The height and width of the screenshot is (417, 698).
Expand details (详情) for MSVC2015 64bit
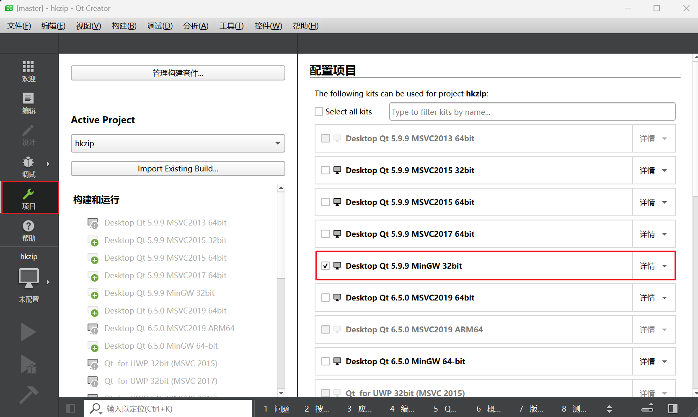(x=654, y=202)
